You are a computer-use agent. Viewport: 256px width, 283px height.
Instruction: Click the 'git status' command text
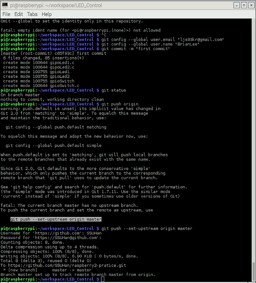pyautogui.click(x=113, y=90)
